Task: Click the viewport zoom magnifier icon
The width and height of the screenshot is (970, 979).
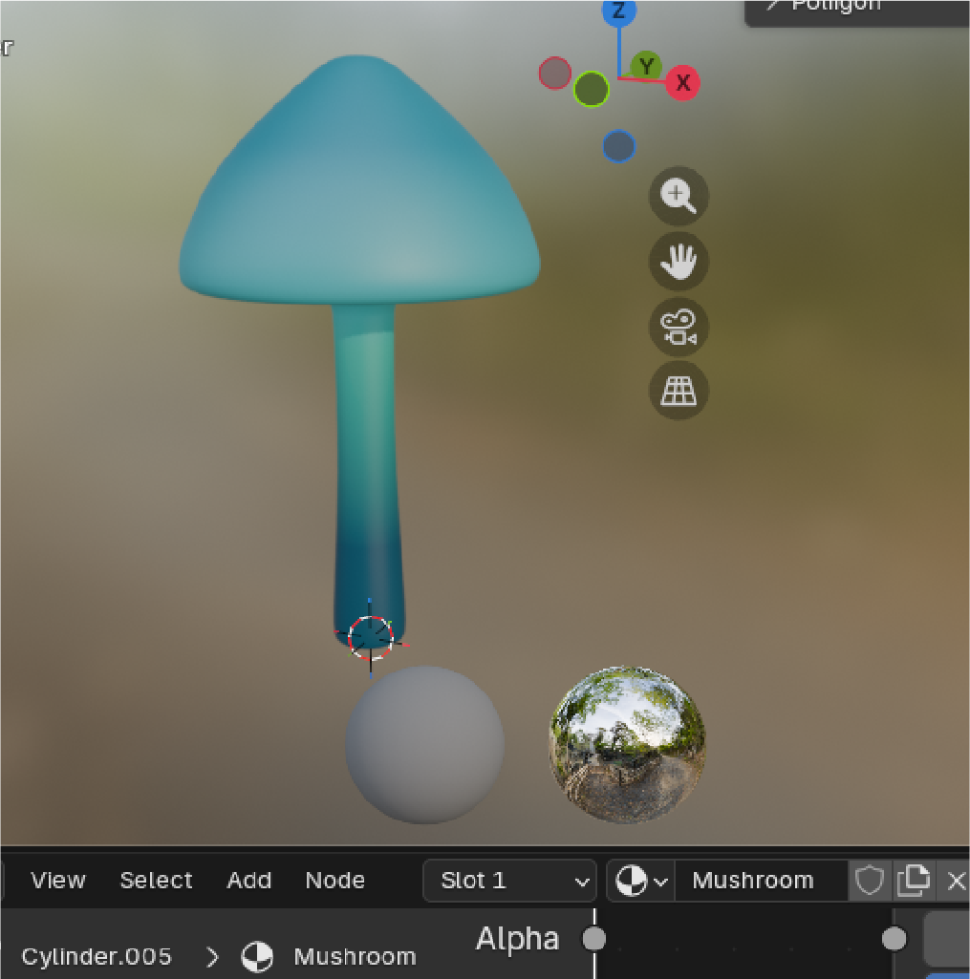Action: pos(679,196)
